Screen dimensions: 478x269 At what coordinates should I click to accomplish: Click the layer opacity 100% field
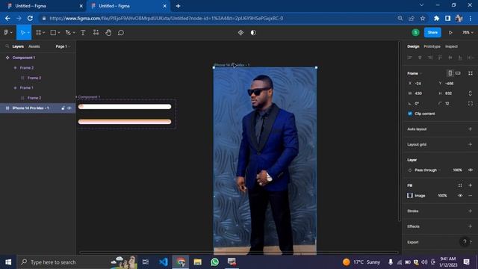(x=457, y=170)
